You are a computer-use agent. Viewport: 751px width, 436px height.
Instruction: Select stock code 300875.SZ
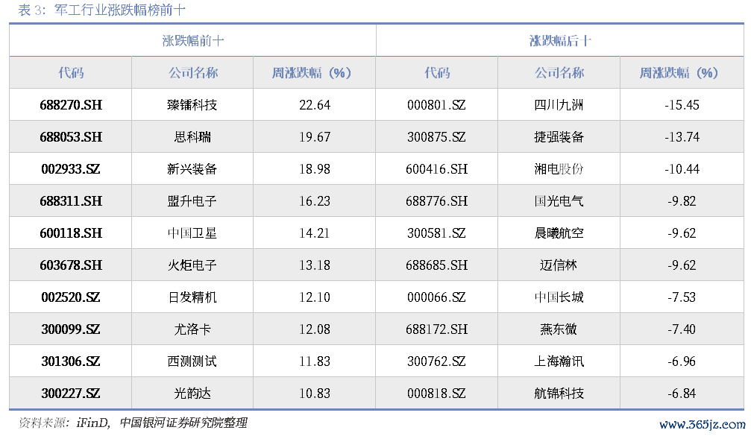point(436,137)
